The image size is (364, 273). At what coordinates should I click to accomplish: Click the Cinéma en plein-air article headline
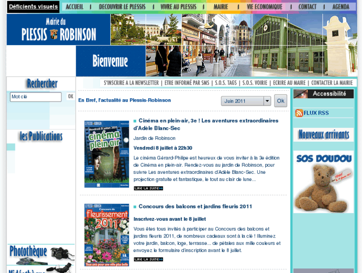[206, 125]
